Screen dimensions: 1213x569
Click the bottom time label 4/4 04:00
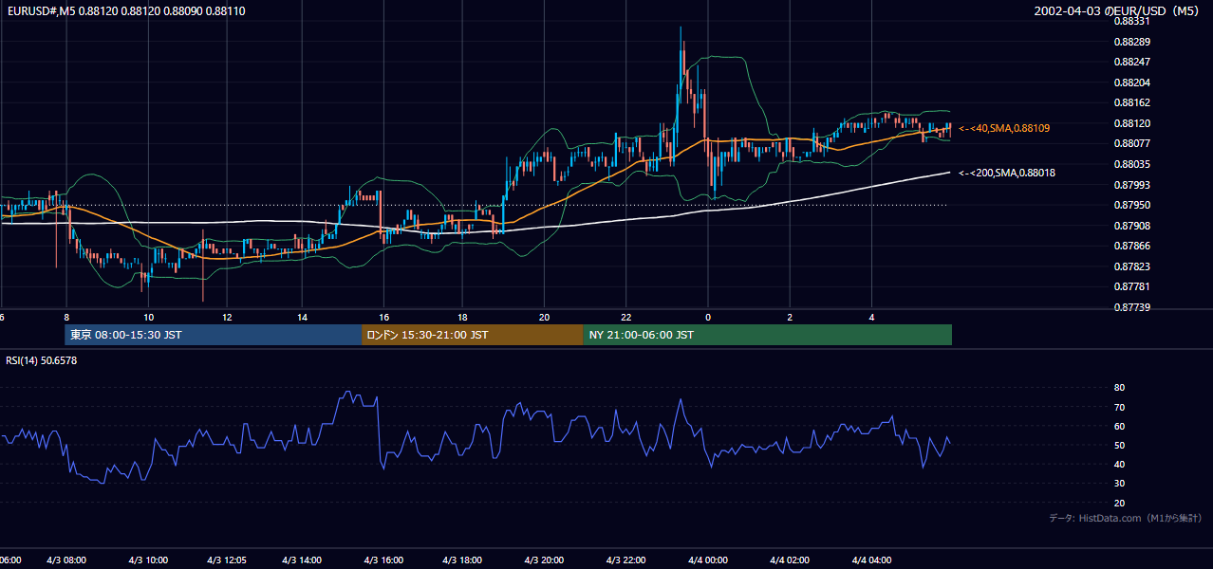pos(871,560)
